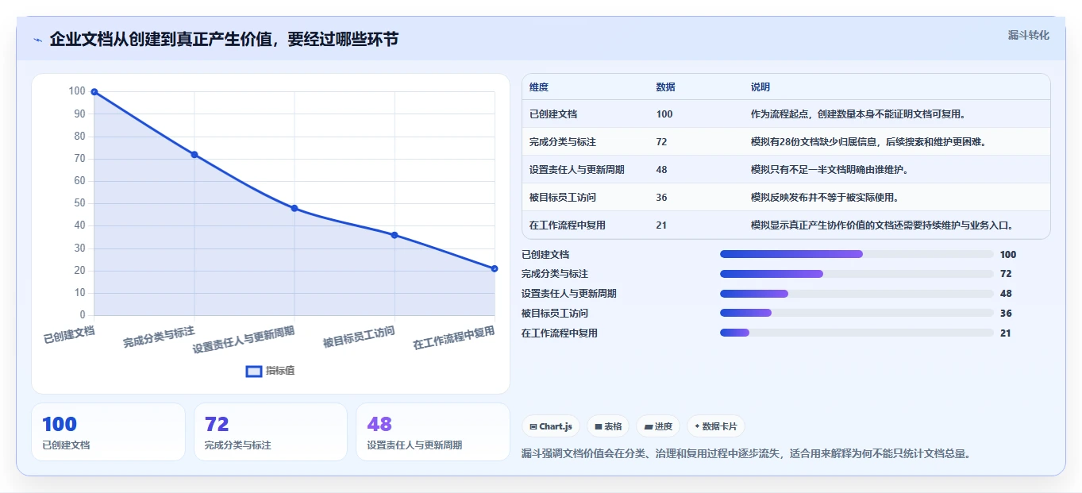Select the 在工作流程中复用 cell in the table
Image resolution: width=1082 pixels, height=493 pixels.
point(568,225)
